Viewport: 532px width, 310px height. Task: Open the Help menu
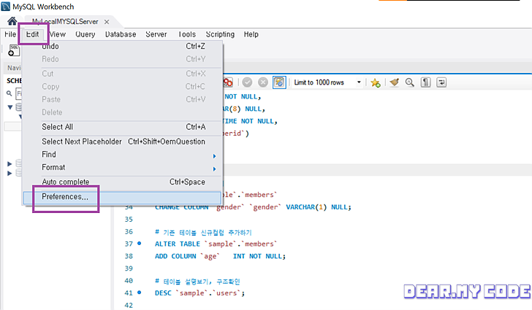click(x=251, y=34)
